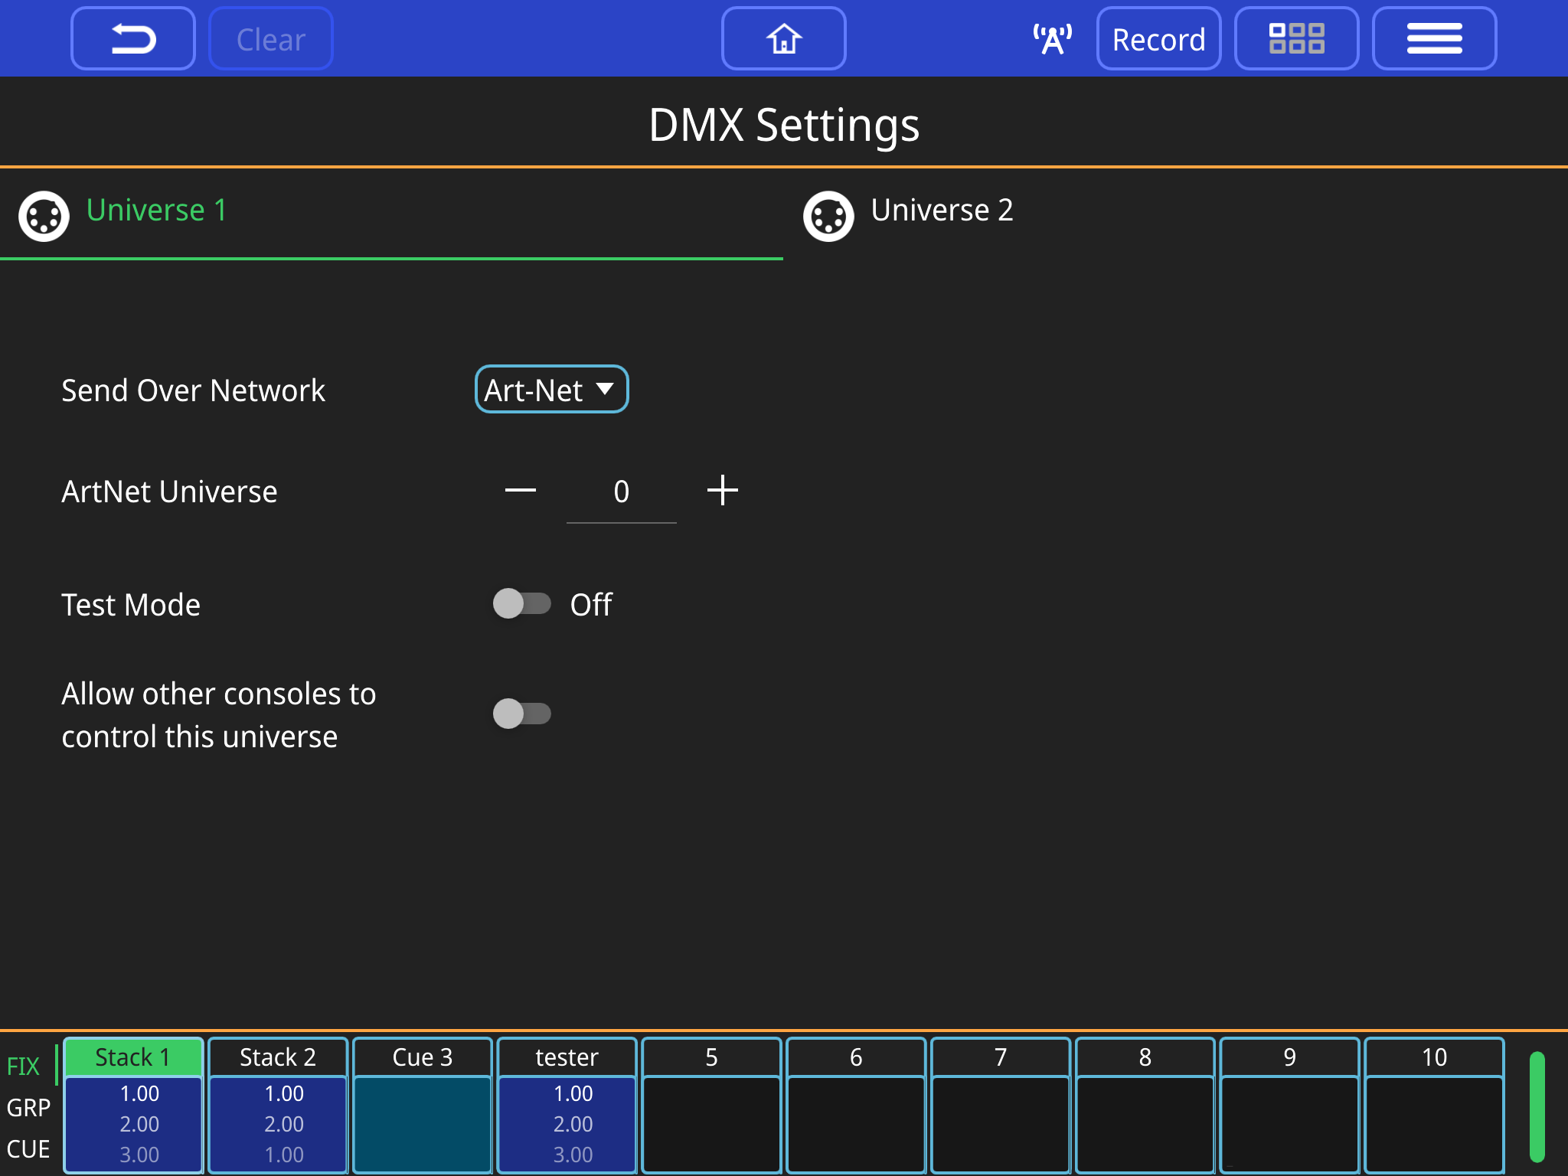Click the ArtNet Universe value field
The height and width of the screenshot is (1176, 1568).
click(x=621, y=492)
